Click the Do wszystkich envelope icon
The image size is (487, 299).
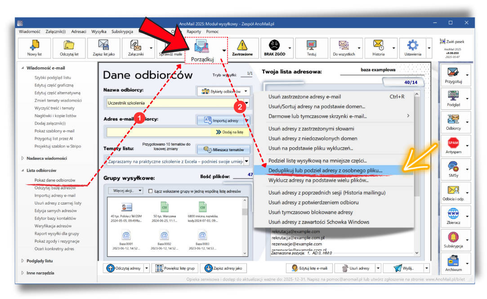[x=344, y=45]
